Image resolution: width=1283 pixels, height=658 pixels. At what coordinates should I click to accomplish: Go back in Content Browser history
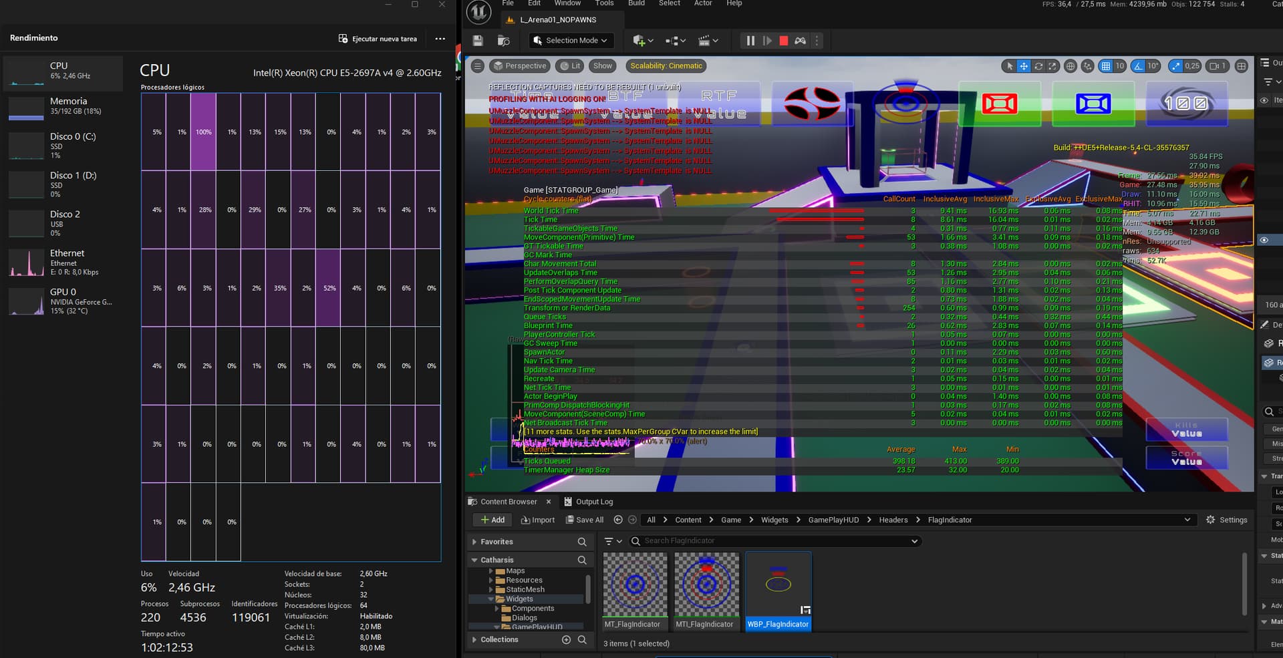click(x=618, y=520)
